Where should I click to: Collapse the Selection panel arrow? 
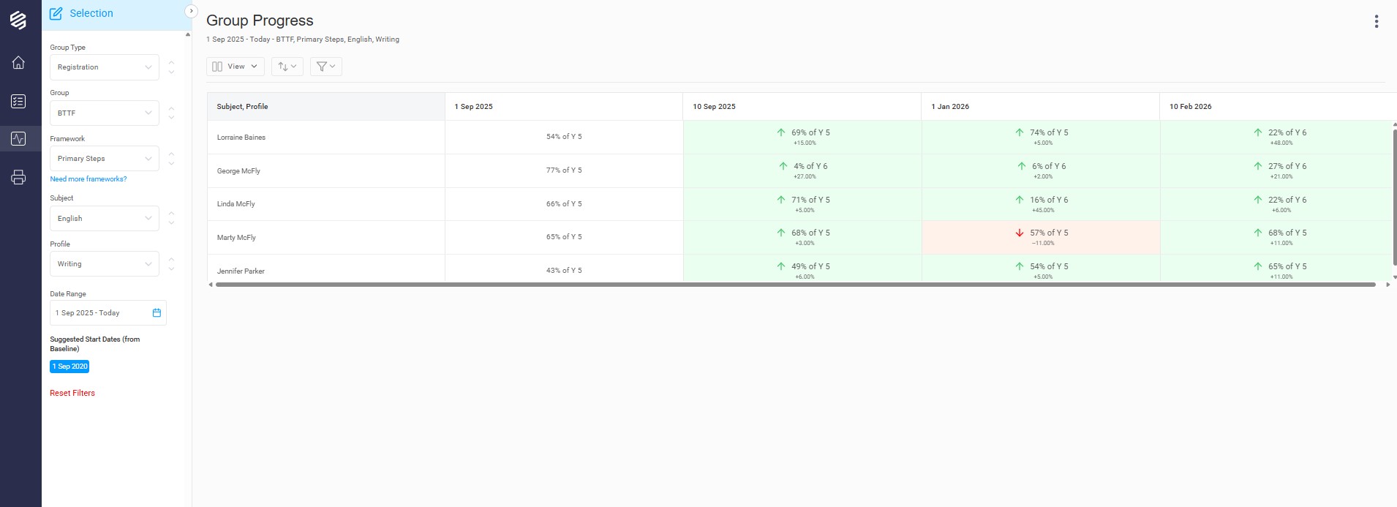click(191, 11)
